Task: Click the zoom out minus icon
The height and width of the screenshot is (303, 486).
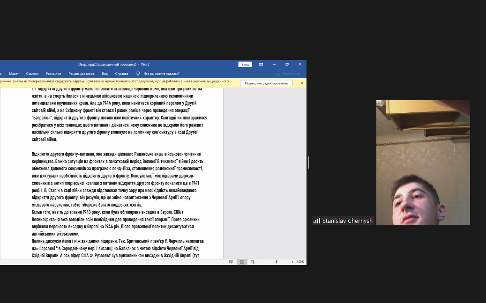Action: click(260, 262)
